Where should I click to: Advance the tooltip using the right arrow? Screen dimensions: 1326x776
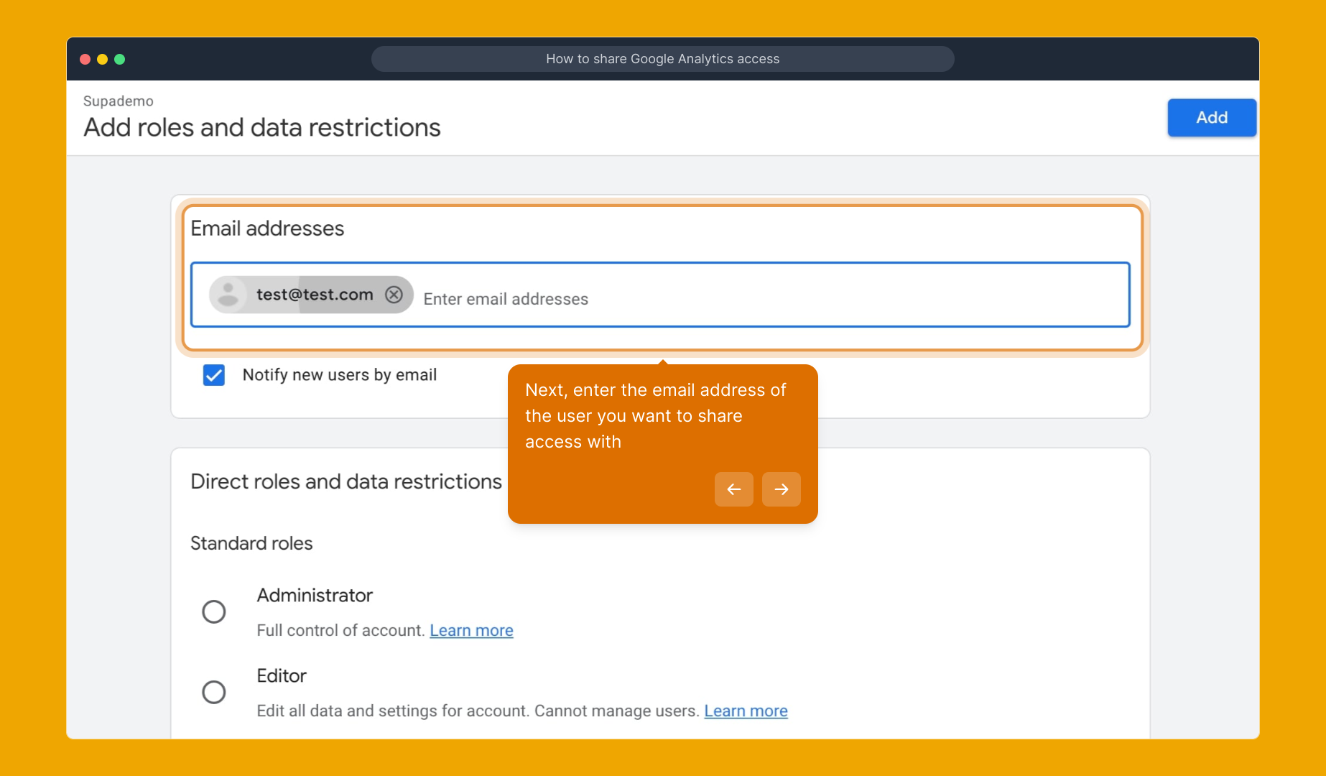coord(781,489)
